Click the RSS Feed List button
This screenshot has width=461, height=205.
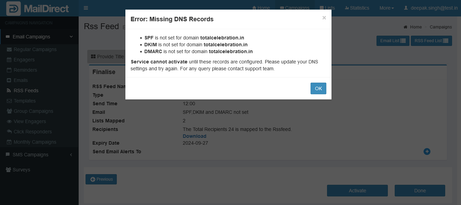(x=431, y=40)
